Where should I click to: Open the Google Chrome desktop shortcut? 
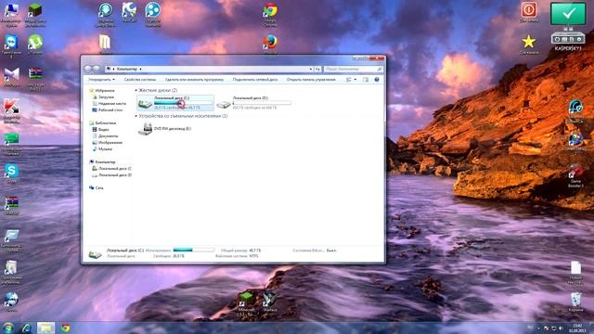pos(270,10)
